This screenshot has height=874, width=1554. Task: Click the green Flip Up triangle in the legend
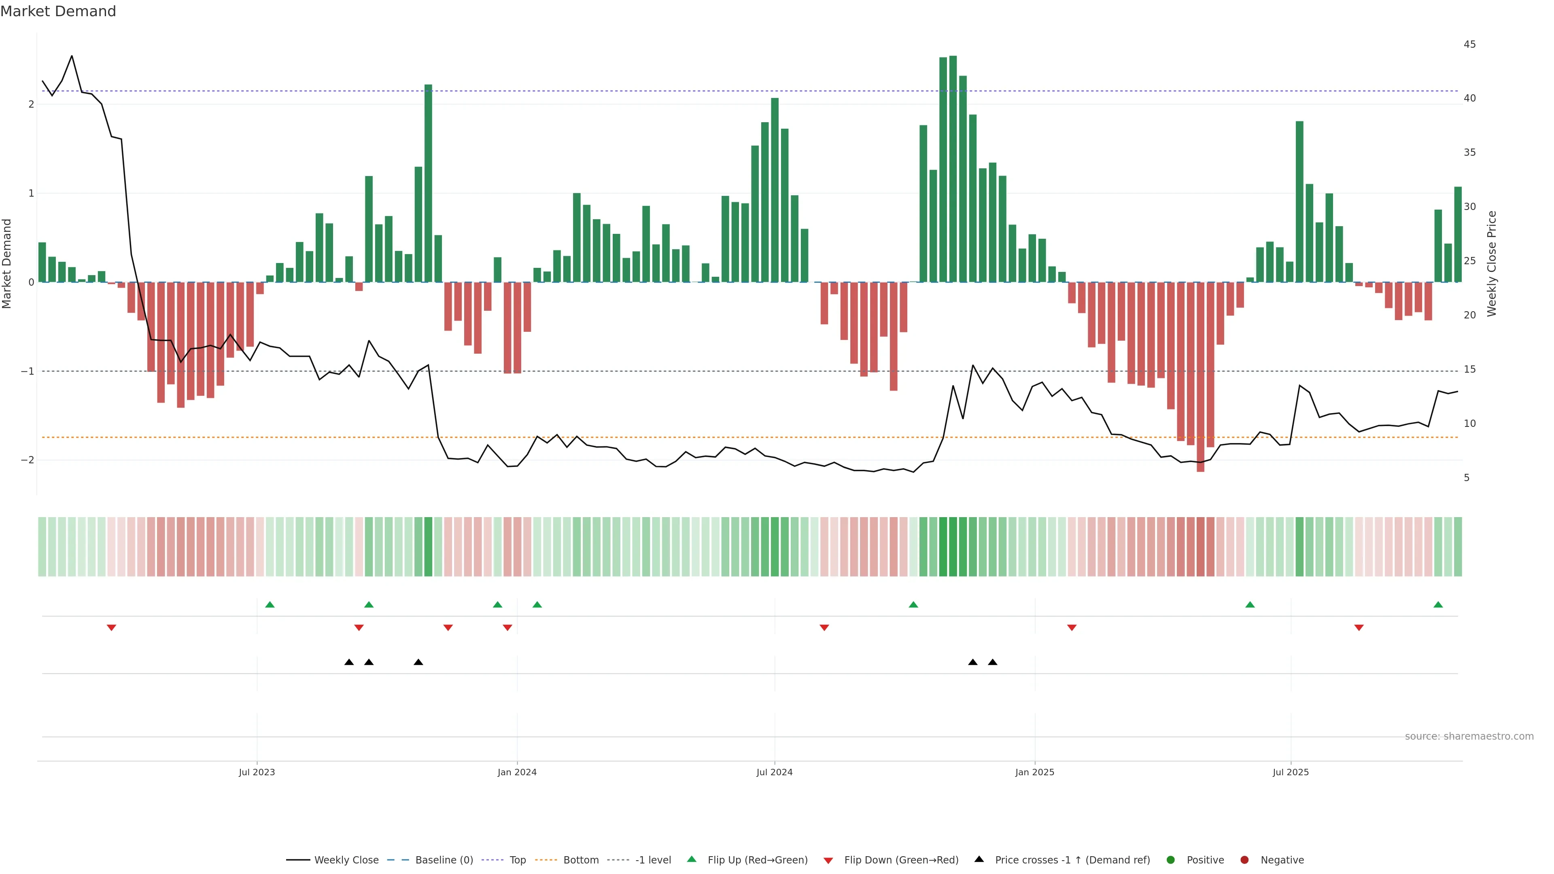691,859
